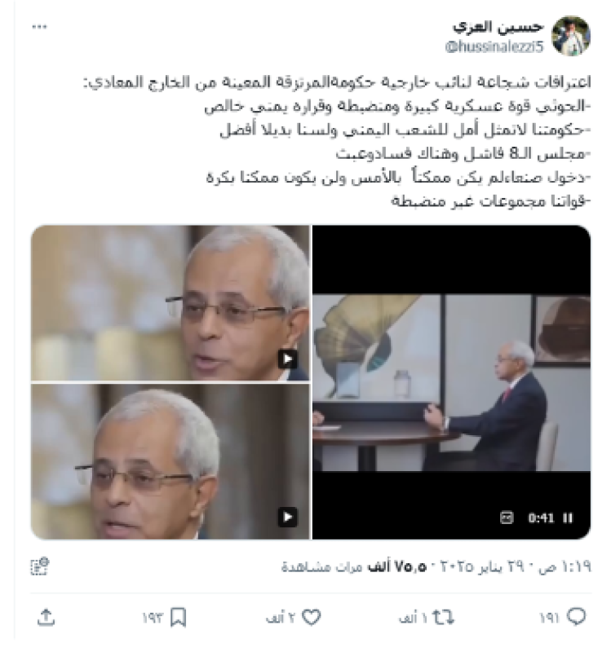Open the post analytics icon

[x=40, y=566]
